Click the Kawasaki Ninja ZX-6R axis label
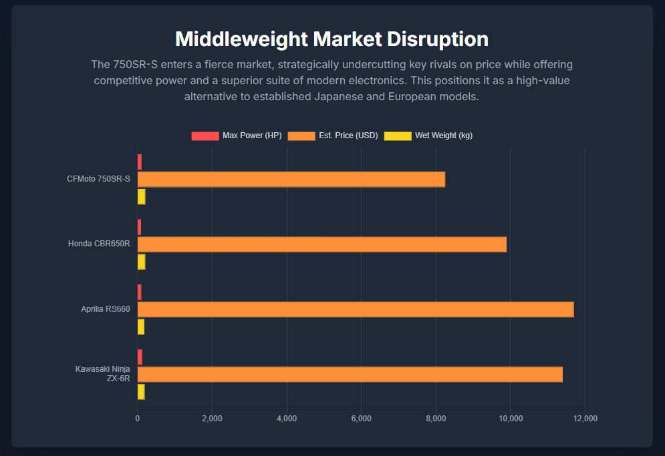665x456 pixels. [x=103, y=374]
